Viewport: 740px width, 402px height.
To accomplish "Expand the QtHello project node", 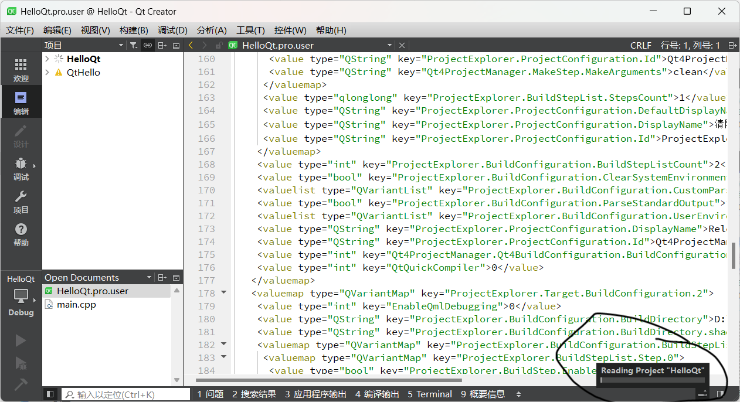I will coord(47,73).
